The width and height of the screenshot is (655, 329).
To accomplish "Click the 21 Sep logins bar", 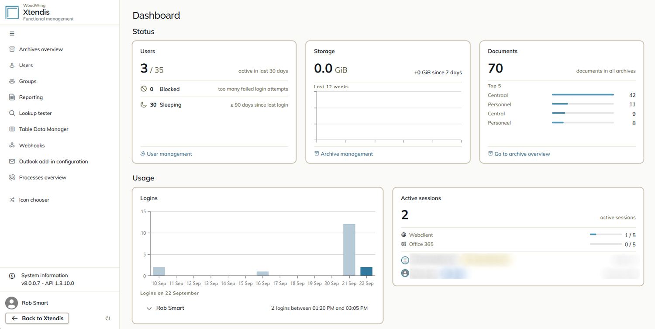I will pyautogui.click(x=349, y=250).
